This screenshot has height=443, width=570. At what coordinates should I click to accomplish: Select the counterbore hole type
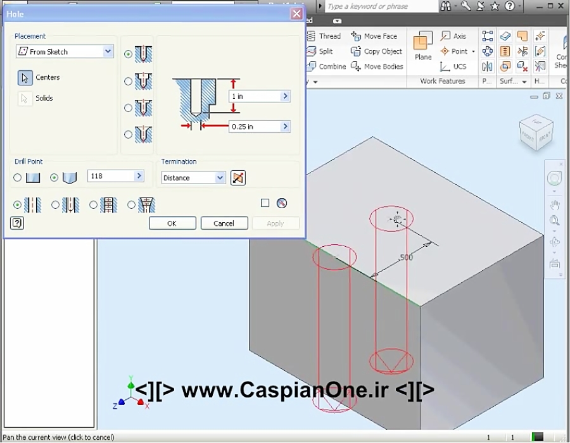(x=129, y=81)
